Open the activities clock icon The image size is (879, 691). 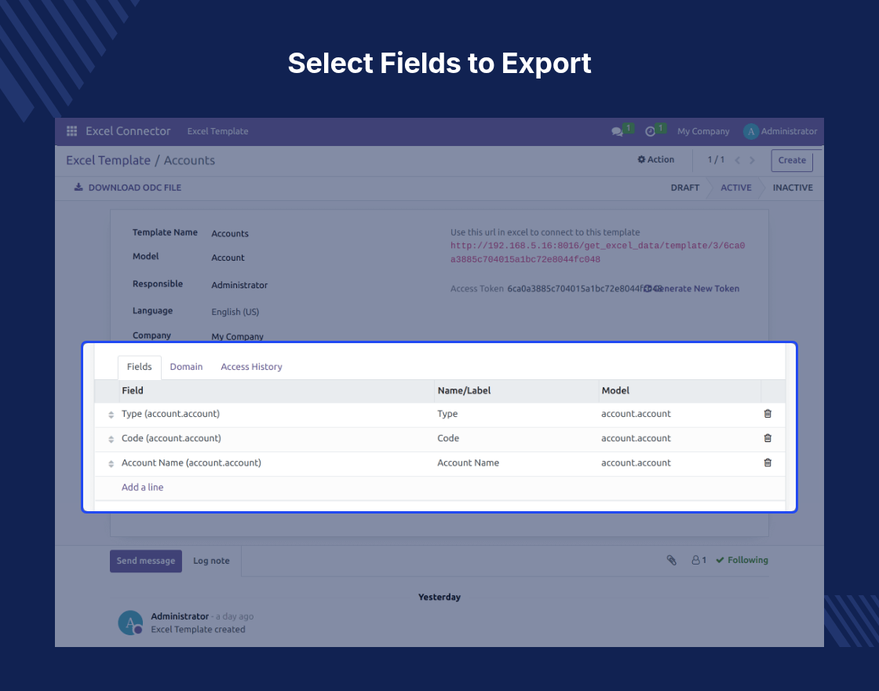pyautogui.click(x=651, y=132)
